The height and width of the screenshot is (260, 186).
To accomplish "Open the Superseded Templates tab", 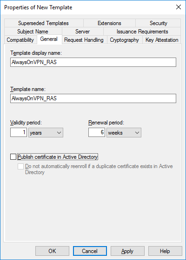I will (43, 23).
